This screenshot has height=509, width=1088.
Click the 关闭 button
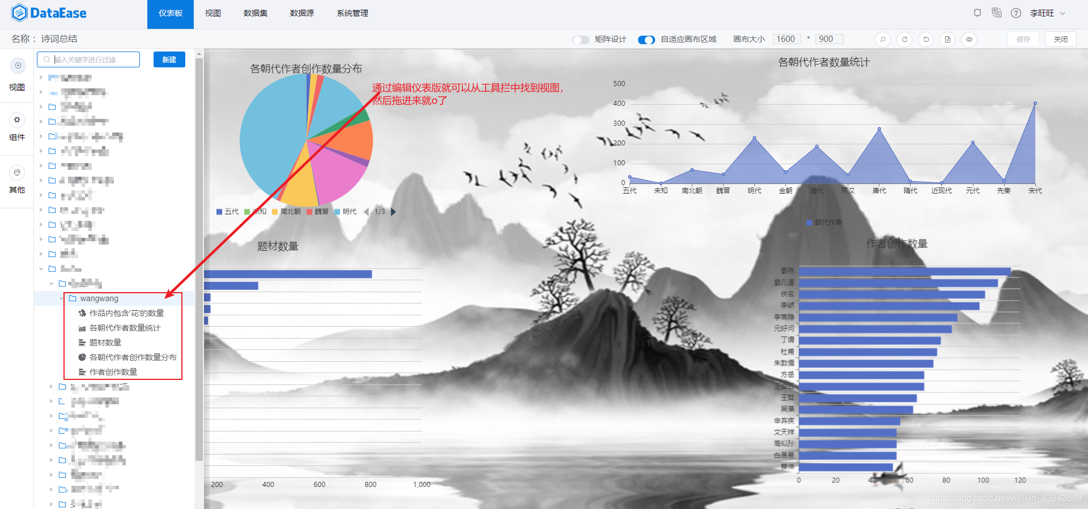click(1061, 39)
